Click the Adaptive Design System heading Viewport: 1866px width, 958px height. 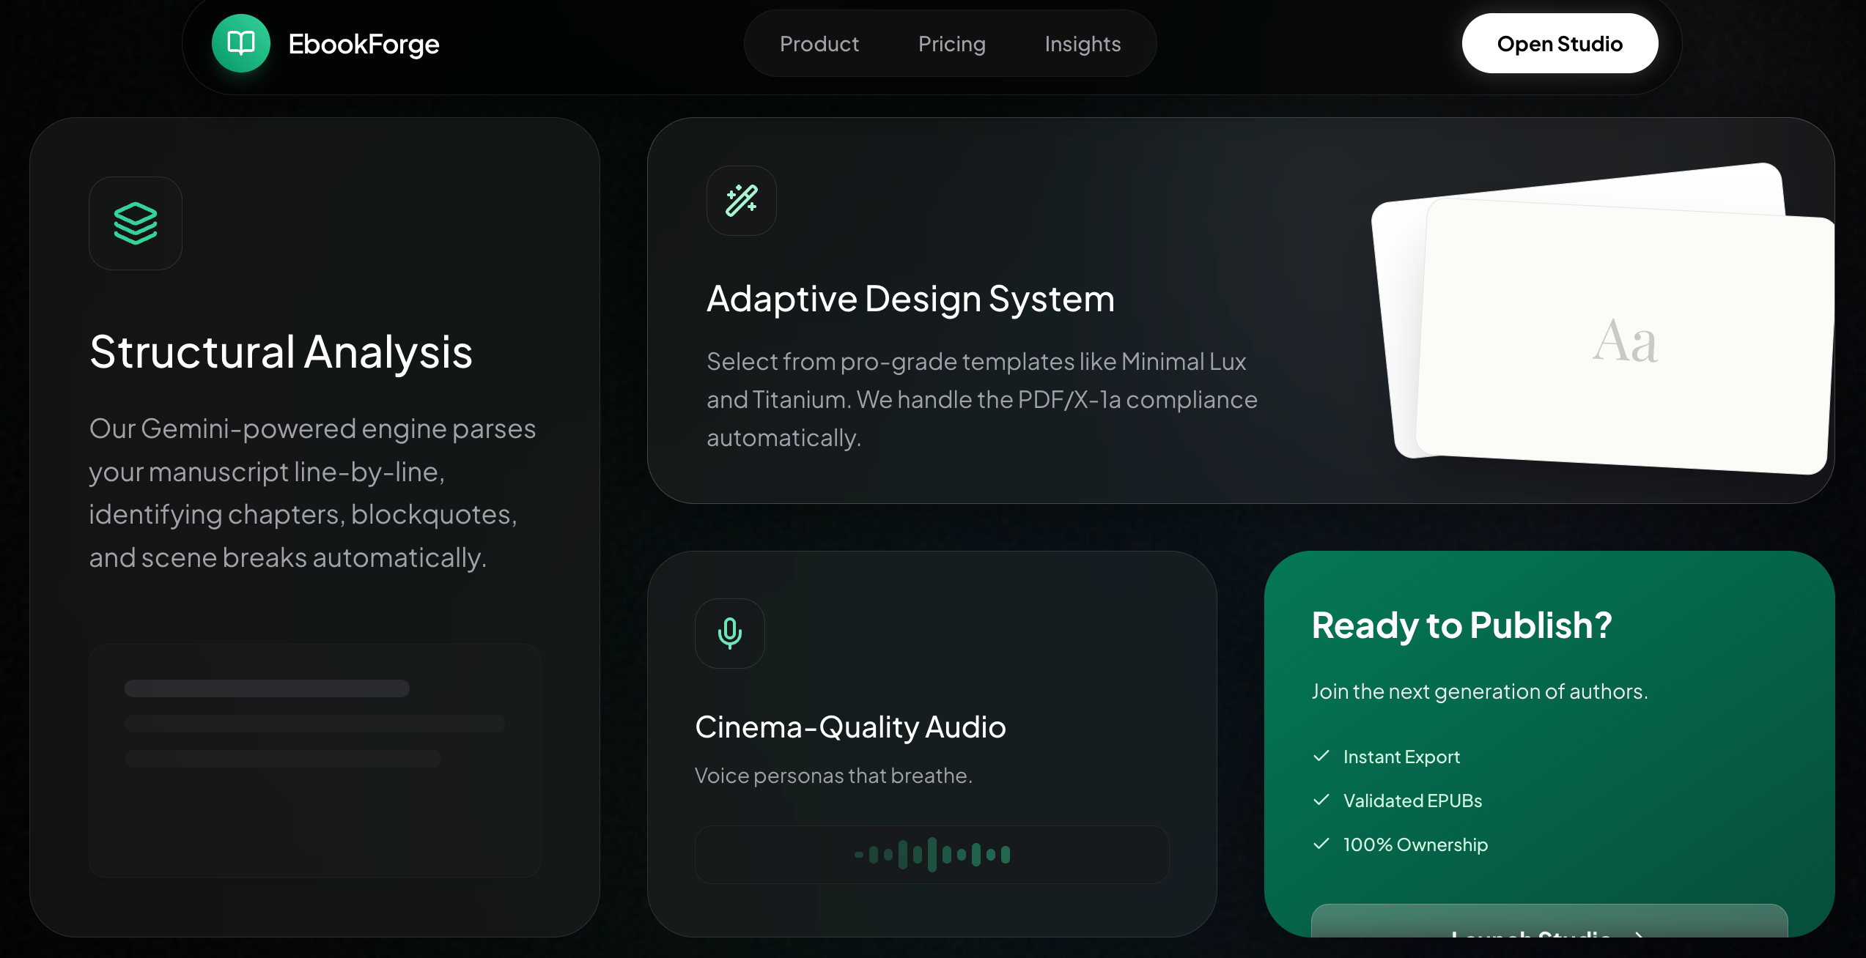point(910,299)
